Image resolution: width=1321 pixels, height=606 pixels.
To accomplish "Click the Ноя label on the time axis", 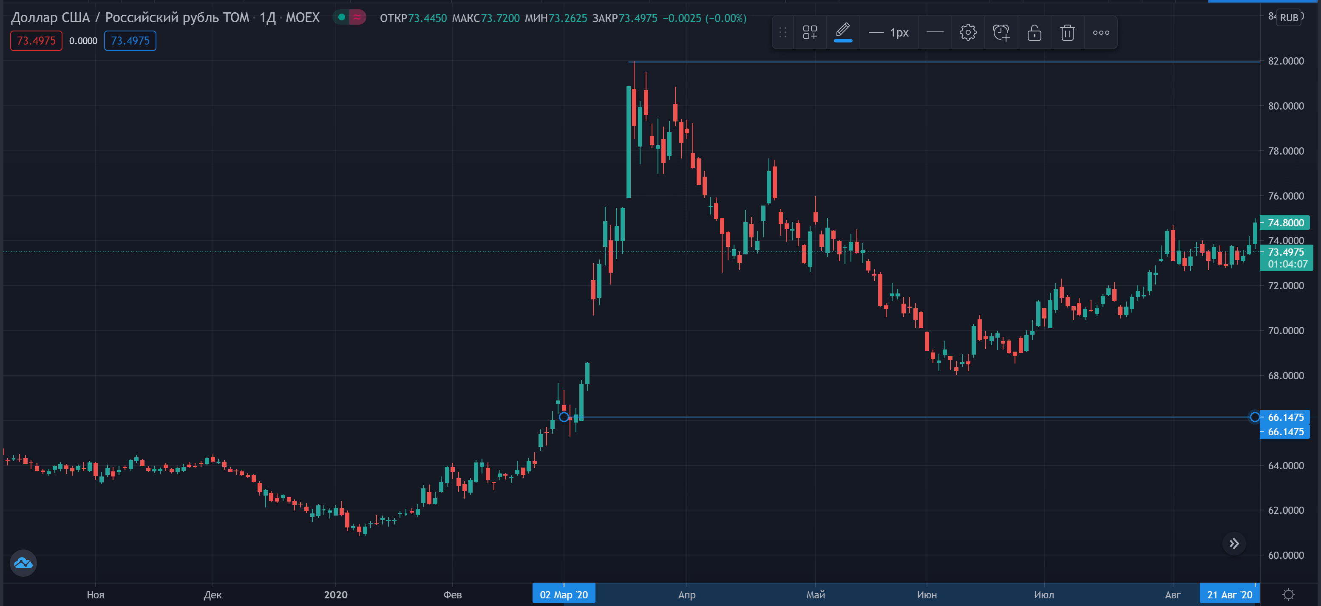I will click(95, 595).
